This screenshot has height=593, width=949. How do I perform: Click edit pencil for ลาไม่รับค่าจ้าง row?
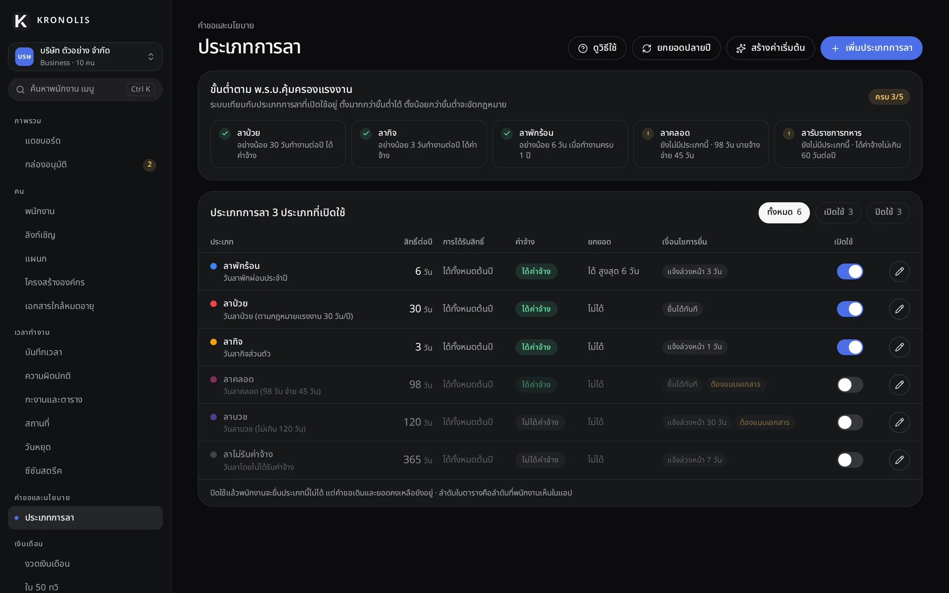tap(899, 460)
